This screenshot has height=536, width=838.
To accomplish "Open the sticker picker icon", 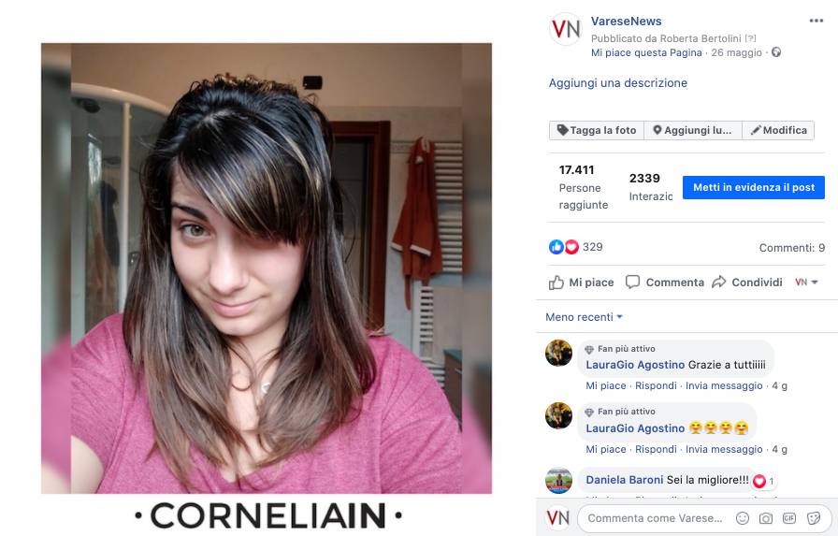I will (814, 518).
